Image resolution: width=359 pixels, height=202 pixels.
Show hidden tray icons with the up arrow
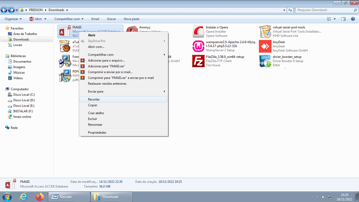pyautogui.click(x=317, y=197)
